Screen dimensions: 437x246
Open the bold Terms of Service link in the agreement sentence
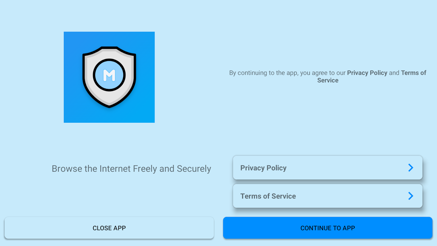(x=413, y=73)
